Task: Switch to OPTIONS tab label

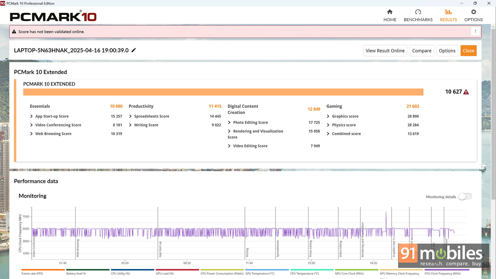Action: [x=474, y=20]
